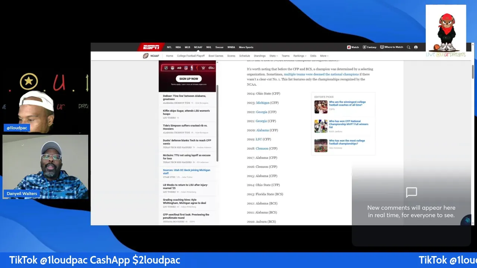
Task: Click the winningest coaches article thumbnail
Action: 321,107
